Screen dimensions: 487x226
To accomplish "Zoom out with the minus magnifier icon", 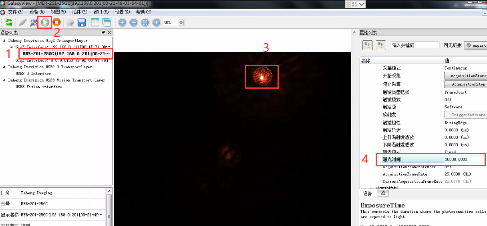I will (x=134, y=23).
